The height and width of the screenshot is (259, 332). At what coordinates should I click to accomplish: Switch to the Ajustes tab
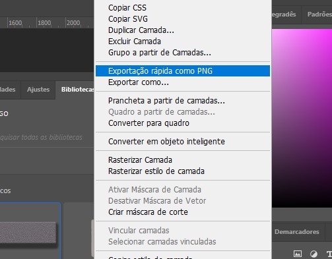[x=38, y=90]
